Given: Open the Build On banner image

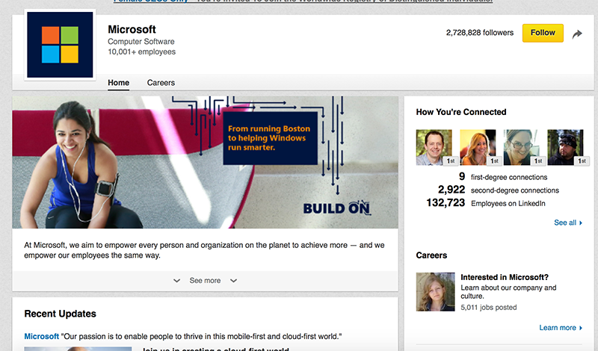Looking at the screenshot, I should click(205, 162).
